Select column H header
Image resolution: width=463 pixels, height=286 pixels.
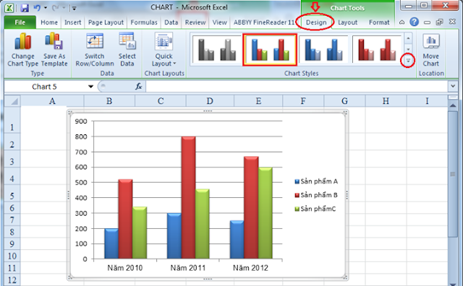coord(386,101)
